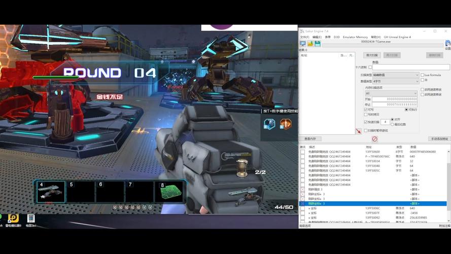
Task: Open the avi video file desktop icon
Action: (x=31, y=218)
